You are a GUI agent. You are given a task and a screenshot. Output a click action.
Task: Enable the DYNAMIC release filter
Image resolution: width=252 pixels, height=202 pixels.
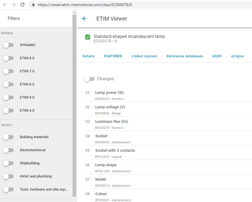pyautogui.click(x=8, y=45)
